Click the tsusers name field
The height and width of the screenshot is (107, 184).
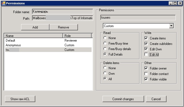click(x=138, y=18)
